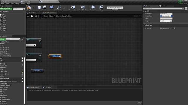Toggle Block Data variable editable eye

point(23,67)
